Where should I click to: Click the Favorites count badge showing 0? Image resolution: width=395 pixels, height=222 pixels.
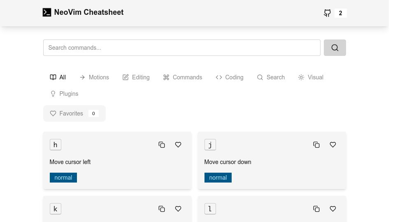pos(93,113)
